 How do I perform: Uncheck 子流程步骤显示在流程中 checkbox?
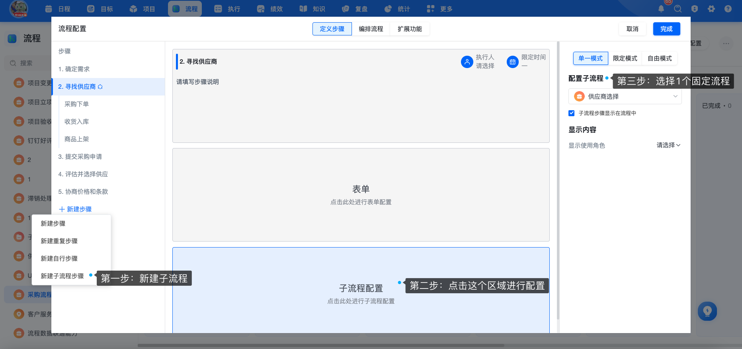(x=572, y=113)
